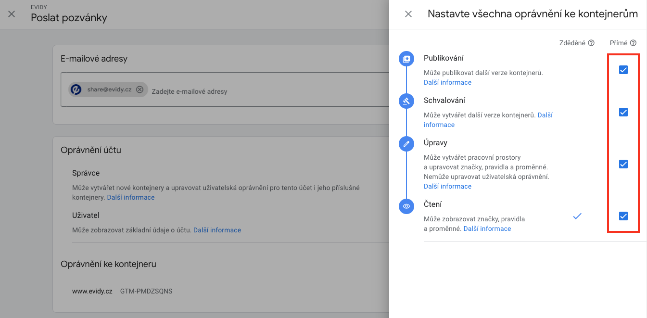647x318 pixels.
Task: Open Další informace link for Uživatel
Action: (x=217, y=230)
